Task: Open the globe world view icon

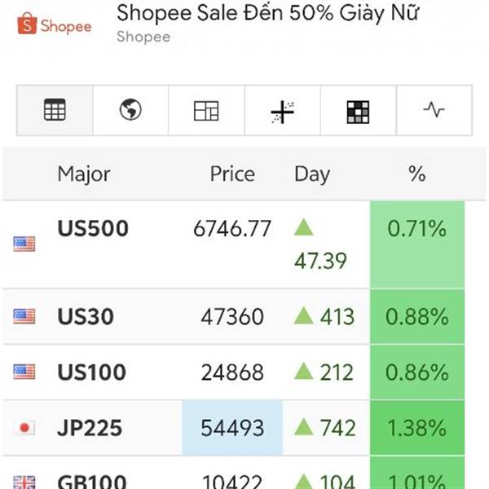Action: (x=130, y=110)
